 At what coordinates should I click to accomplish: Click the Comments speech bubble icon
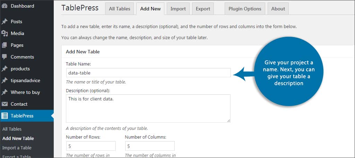coord(4,57)
